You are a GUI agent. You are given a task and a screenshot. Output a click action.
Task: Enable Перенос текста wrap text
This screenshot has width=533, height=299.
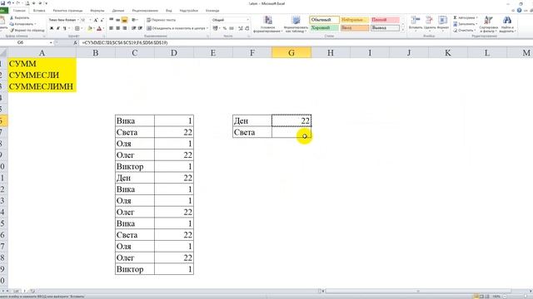(161, 20)
